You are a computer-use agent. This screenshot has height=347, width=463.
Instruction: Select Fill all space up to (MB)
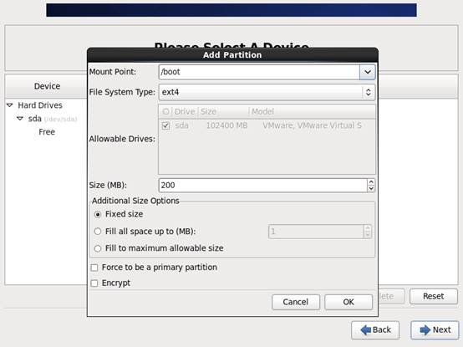(98, 232)
